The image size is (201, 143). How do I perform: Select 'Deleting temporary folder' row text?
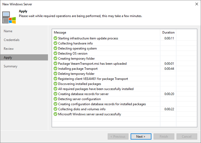76,74
